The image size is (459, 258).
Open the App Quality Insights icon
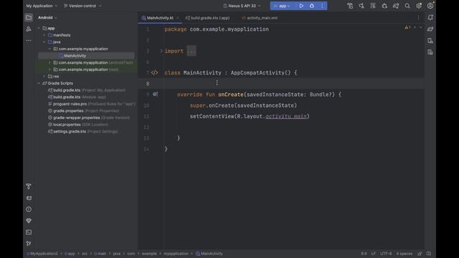coord(29,221)
